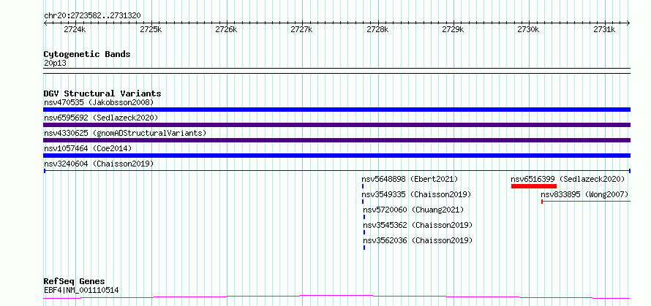Image resolution: width=651 pixels, height=306 pixels.
Task: Click the blue marker under nsv5720060
Action: pyautogui.click(x=364, y=217)
